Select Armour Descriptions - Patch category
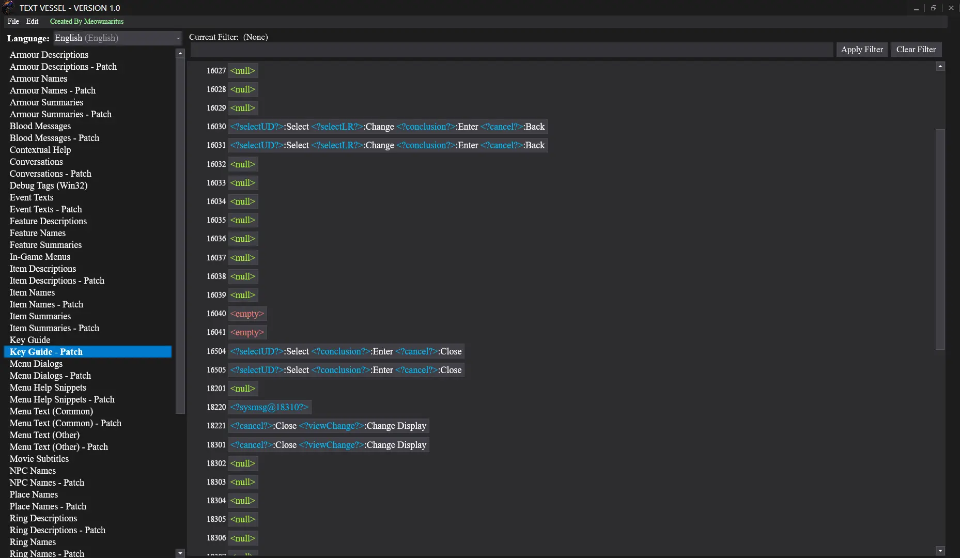This screenshot has width=960, height=558. click(63, 67)
